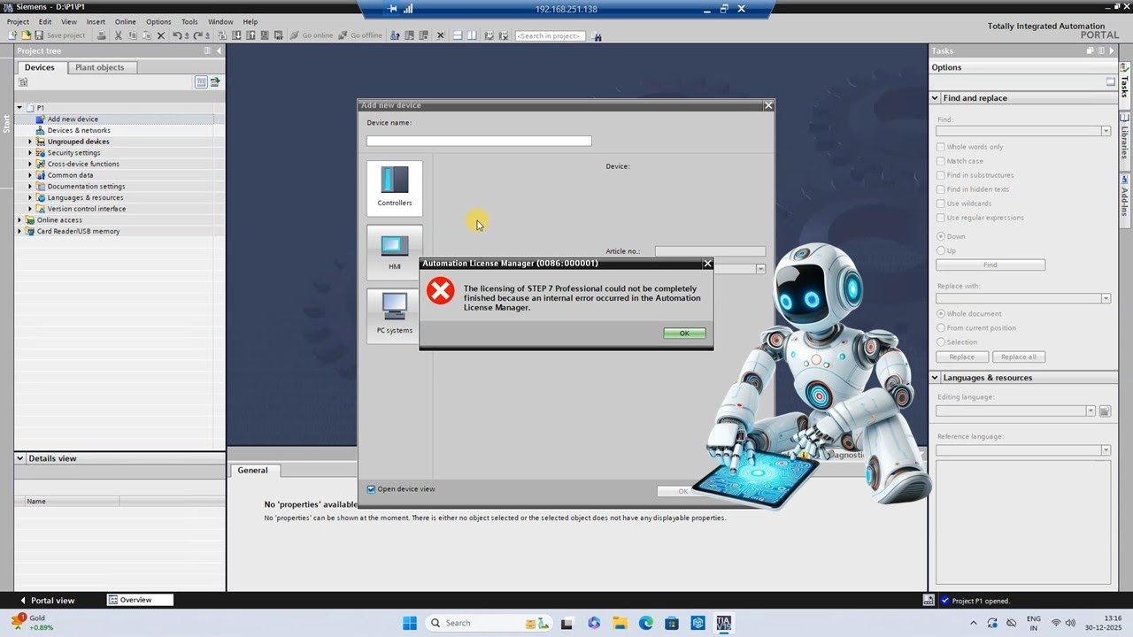Image resolution: width=1133 pixels, height=637 pixels.
Task: Click the icon under the Devices tab
Action: (23, 82)
